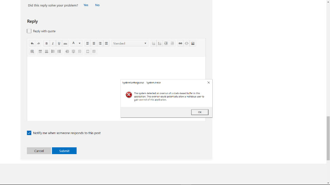This screenshot has height=185, width=330.
Task: Insert table column to the right
Action: pos(59,52)
